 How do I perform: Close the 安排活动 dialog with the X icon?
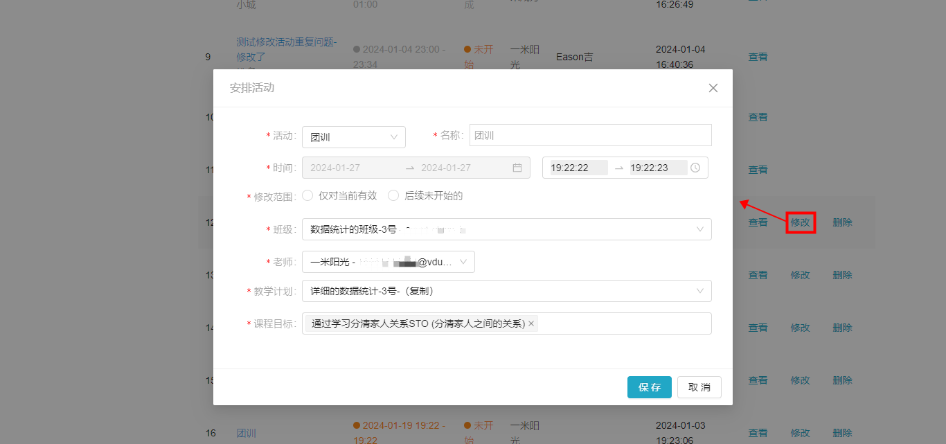pyautogui.click(x=713, y=88)
